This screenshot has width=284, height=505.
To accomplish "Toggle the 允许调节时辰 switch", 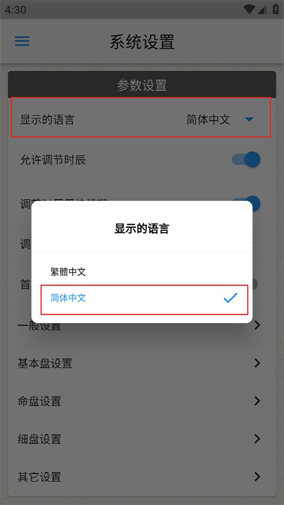I will click(246, 160).
